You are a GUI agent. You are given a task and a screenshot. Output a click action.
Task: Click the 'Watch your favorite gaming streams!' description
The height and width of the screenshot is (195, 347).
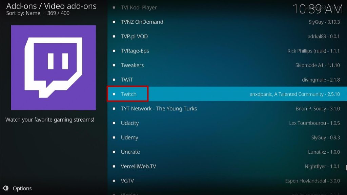point(50,120)
